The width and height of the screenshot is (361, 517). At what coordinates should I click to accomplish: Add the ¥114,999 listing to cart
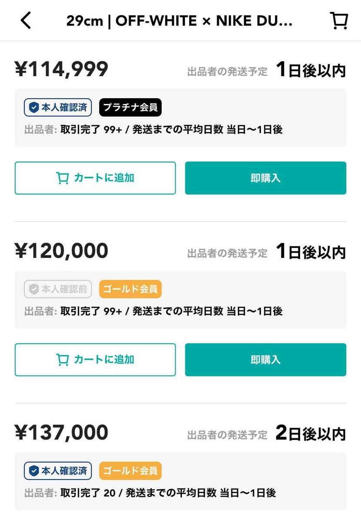pos(95,178)
